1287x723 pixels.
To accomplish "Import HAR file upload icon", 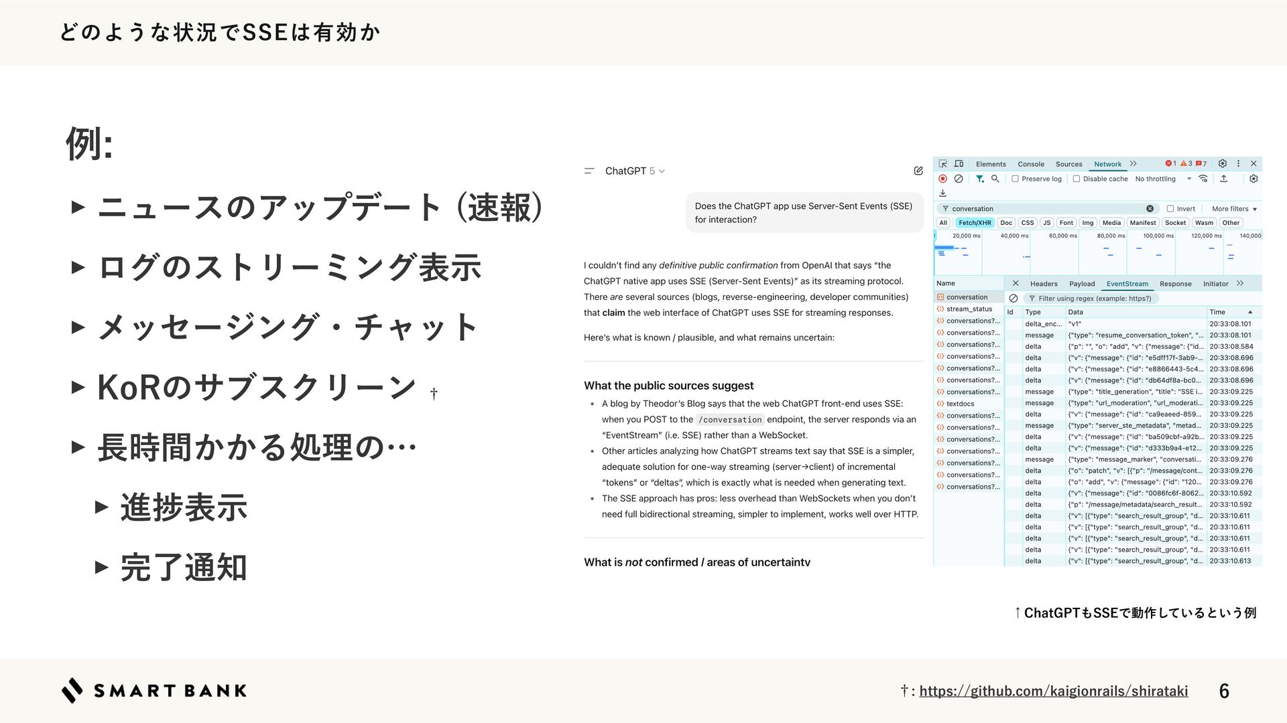I will click(x=1223, y=179).
